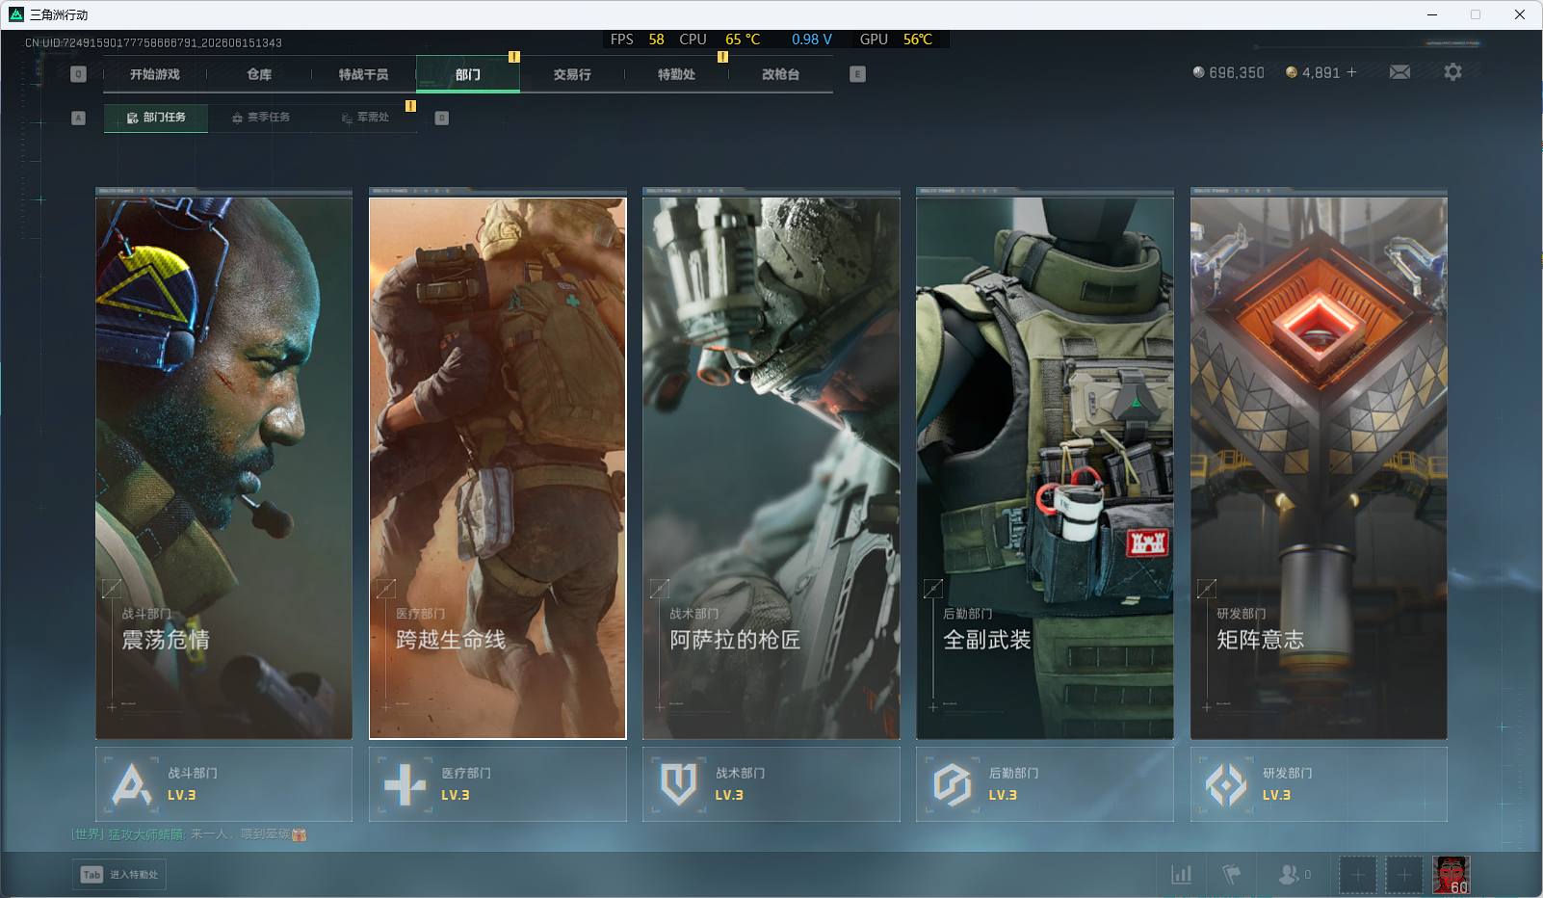Open settings with the gear icon
The height and width of the screenshot is (898, 1543).
coord(1452,72)
